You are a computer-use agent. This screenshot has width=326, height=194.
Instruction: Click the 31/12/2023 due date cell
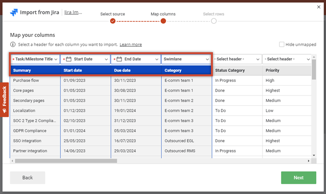(x=136, y=121)
